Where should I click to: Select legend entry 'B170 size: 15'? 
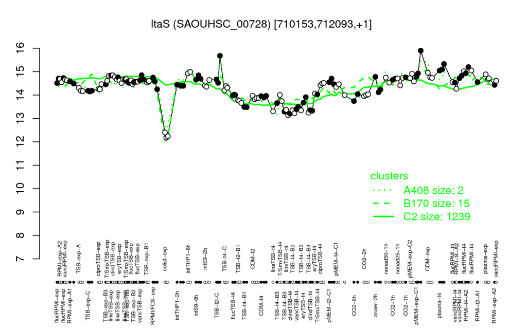pos(436,204)
